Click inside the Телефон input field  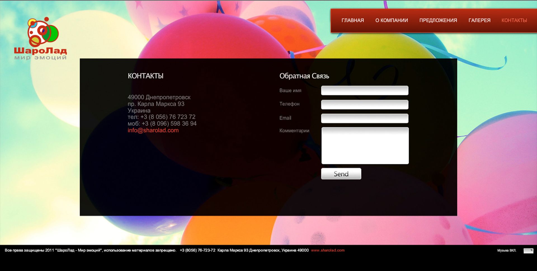364,104
